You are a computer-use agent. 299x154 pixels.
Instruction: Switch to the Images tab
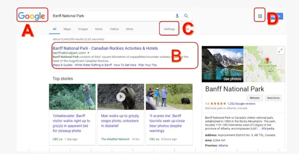pyautogui.click(x=83, y=29)
